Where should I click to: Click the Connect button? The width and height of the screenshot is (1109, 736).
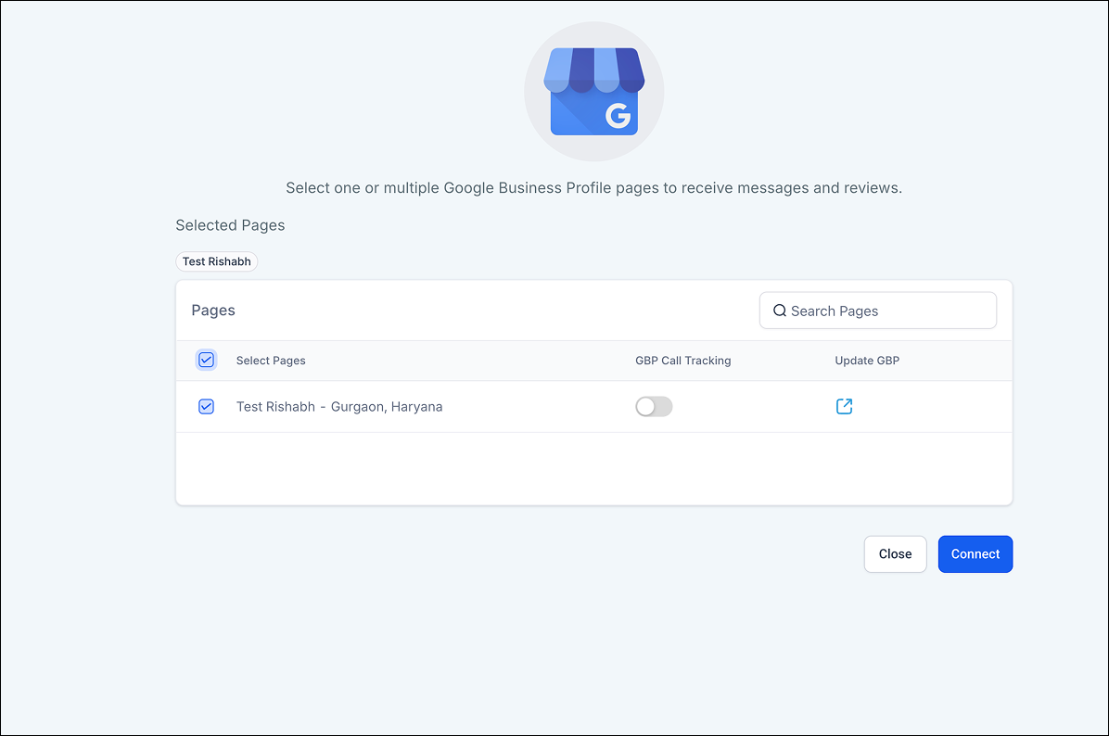click(975, 553)
